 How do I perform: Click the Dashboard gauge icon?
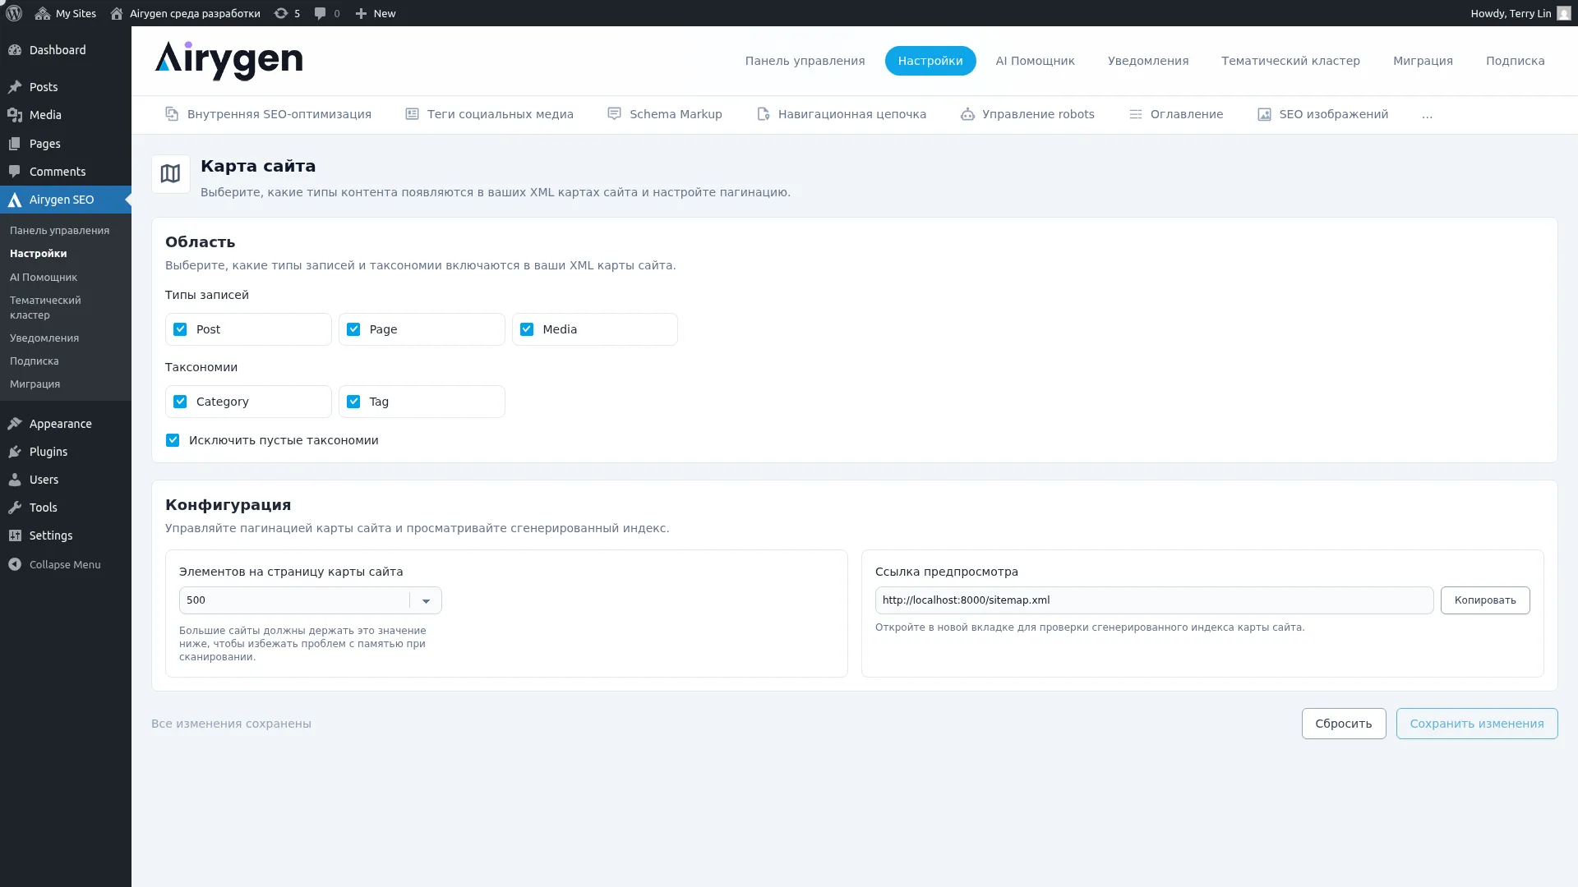pos(15,50)
